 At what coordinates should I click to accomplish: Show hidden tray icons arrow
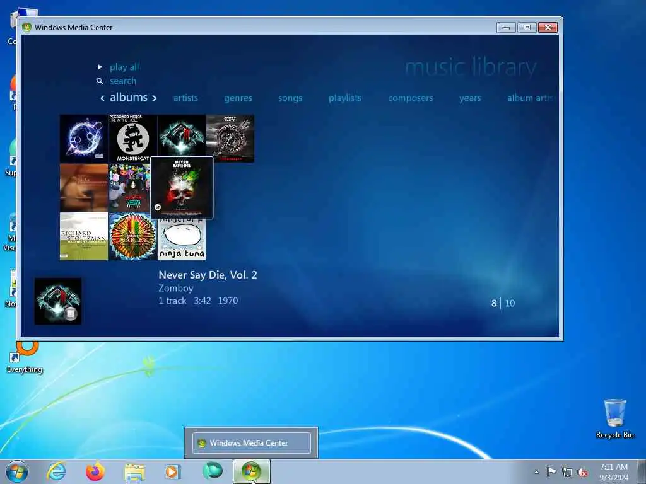coord(536,472)
